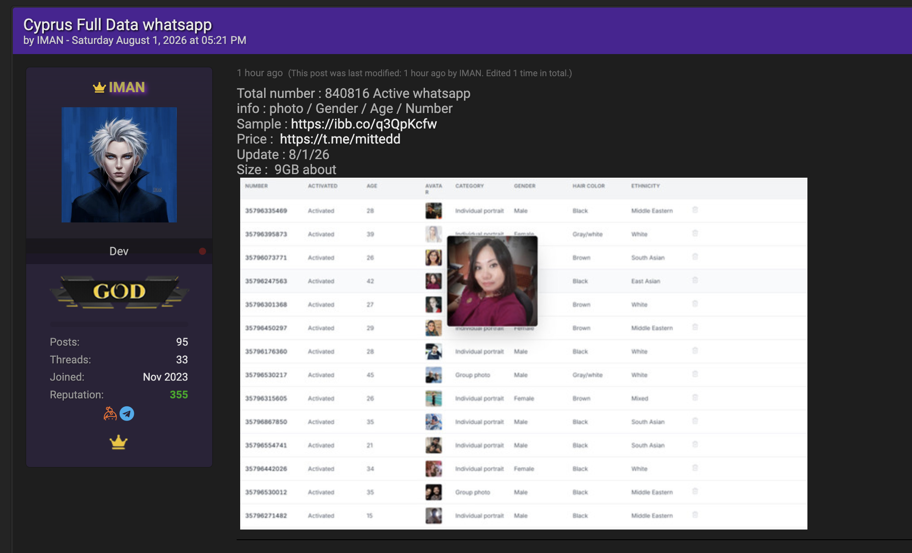Click the post's last modified note
This screenshot has height=553, width=912.
(430, 73)
